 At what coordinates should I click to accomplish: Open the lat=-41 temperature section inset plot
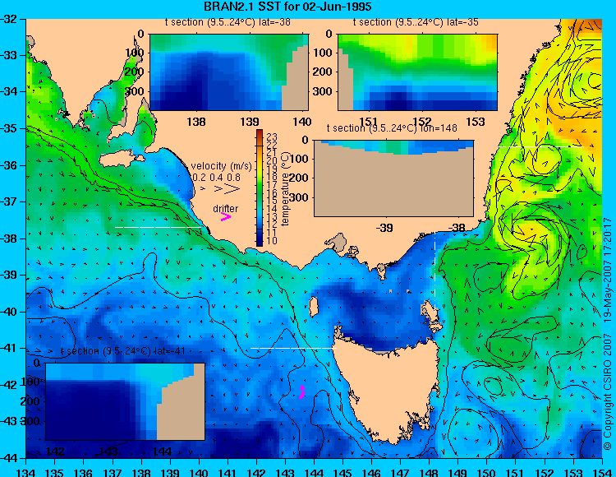(x=126, y=401)
